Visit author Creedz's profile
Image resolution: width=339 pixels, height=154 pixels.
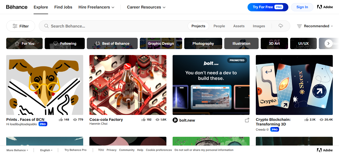pyautogui.click(x=262, y=130)
